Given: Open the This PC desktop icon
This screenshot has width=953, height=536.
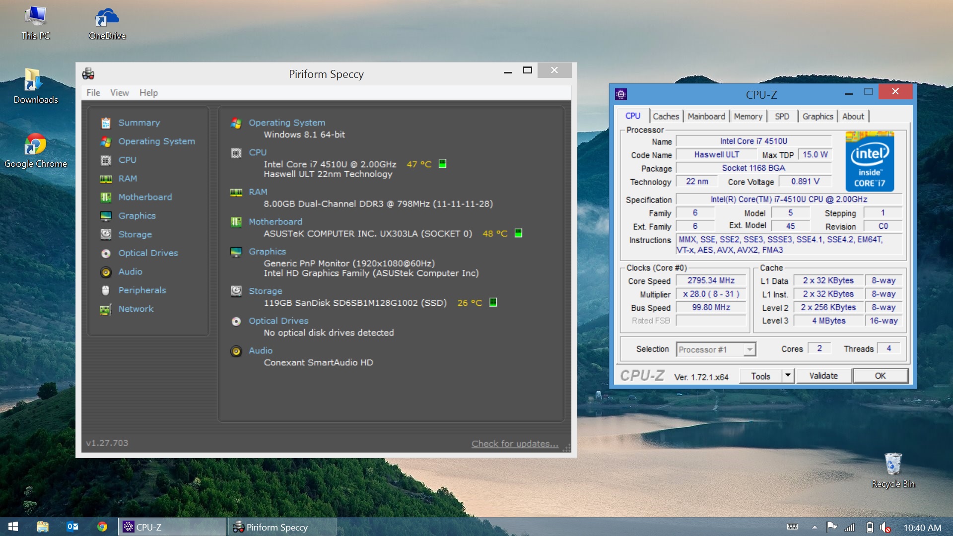Looking at the screenshot, I should click(x=35, y=23).
